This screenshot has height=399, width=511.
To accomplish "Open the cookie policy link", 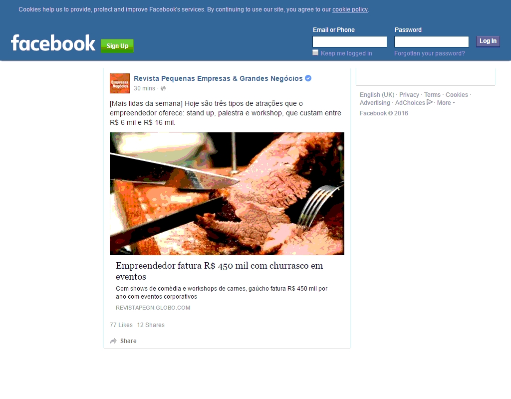I will (350, 9).
